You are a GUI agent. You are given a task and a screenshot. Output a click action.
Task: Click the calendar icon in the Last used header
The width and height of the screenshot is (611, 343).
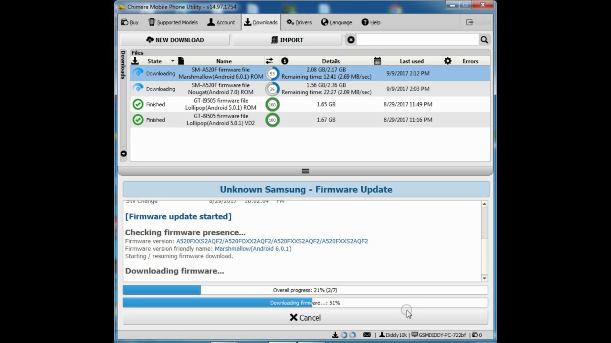pos(378,61)
